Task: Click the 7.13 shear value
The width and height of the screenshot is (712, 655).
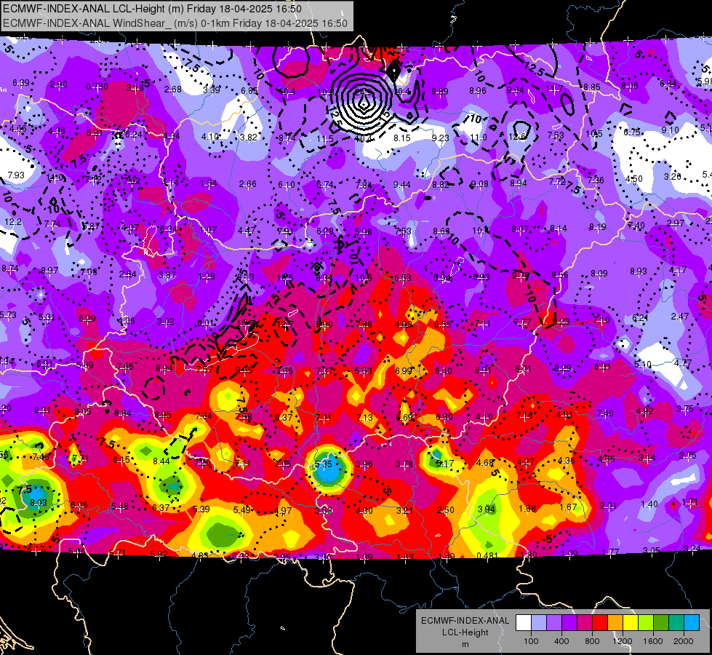Action: [364, 418]
